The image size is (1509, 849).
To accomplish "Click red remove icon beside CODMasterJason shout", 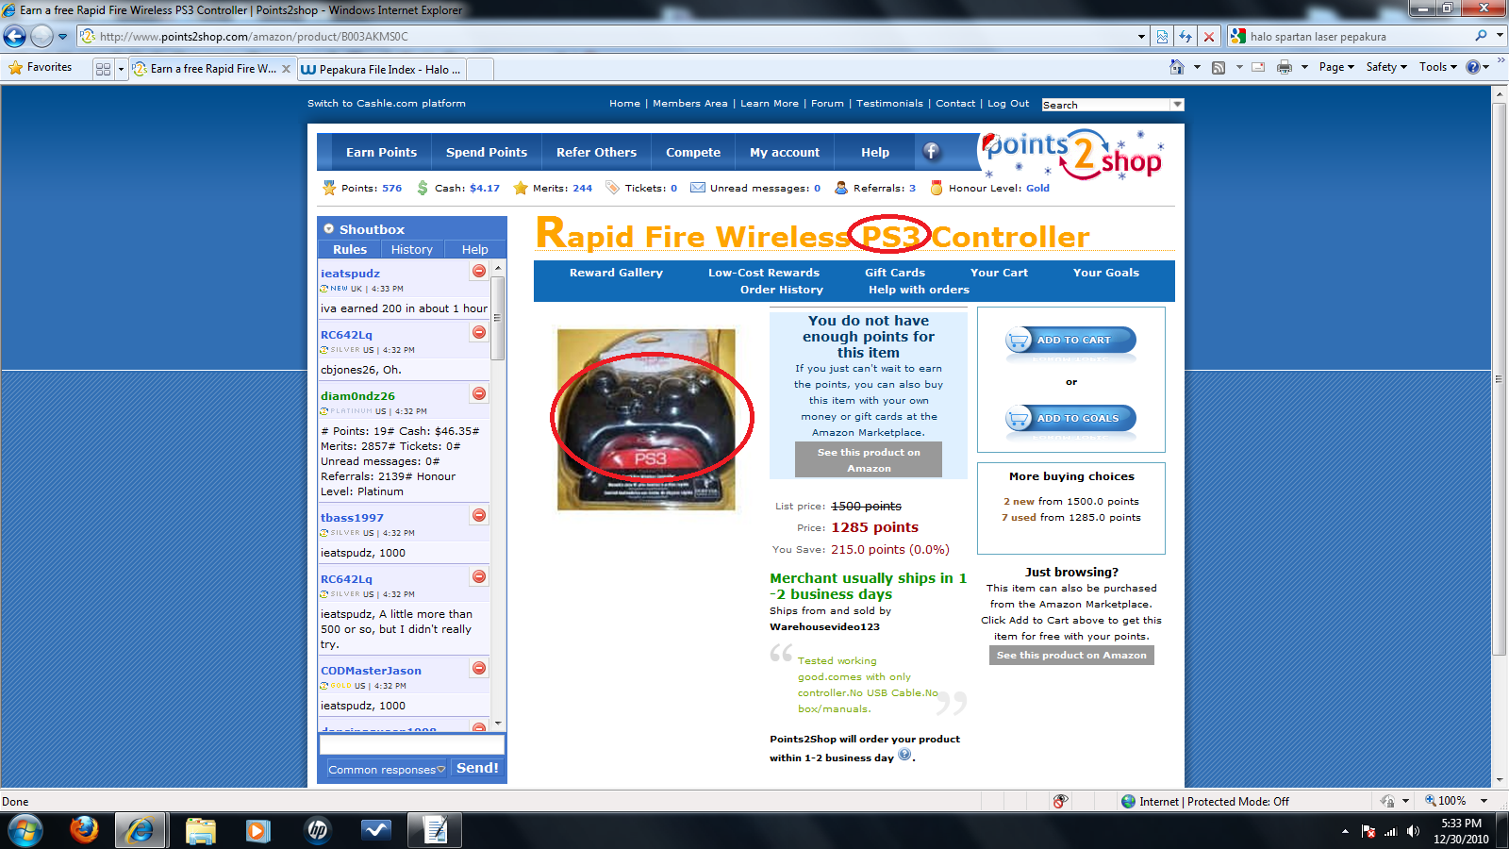I will [479, 668].
